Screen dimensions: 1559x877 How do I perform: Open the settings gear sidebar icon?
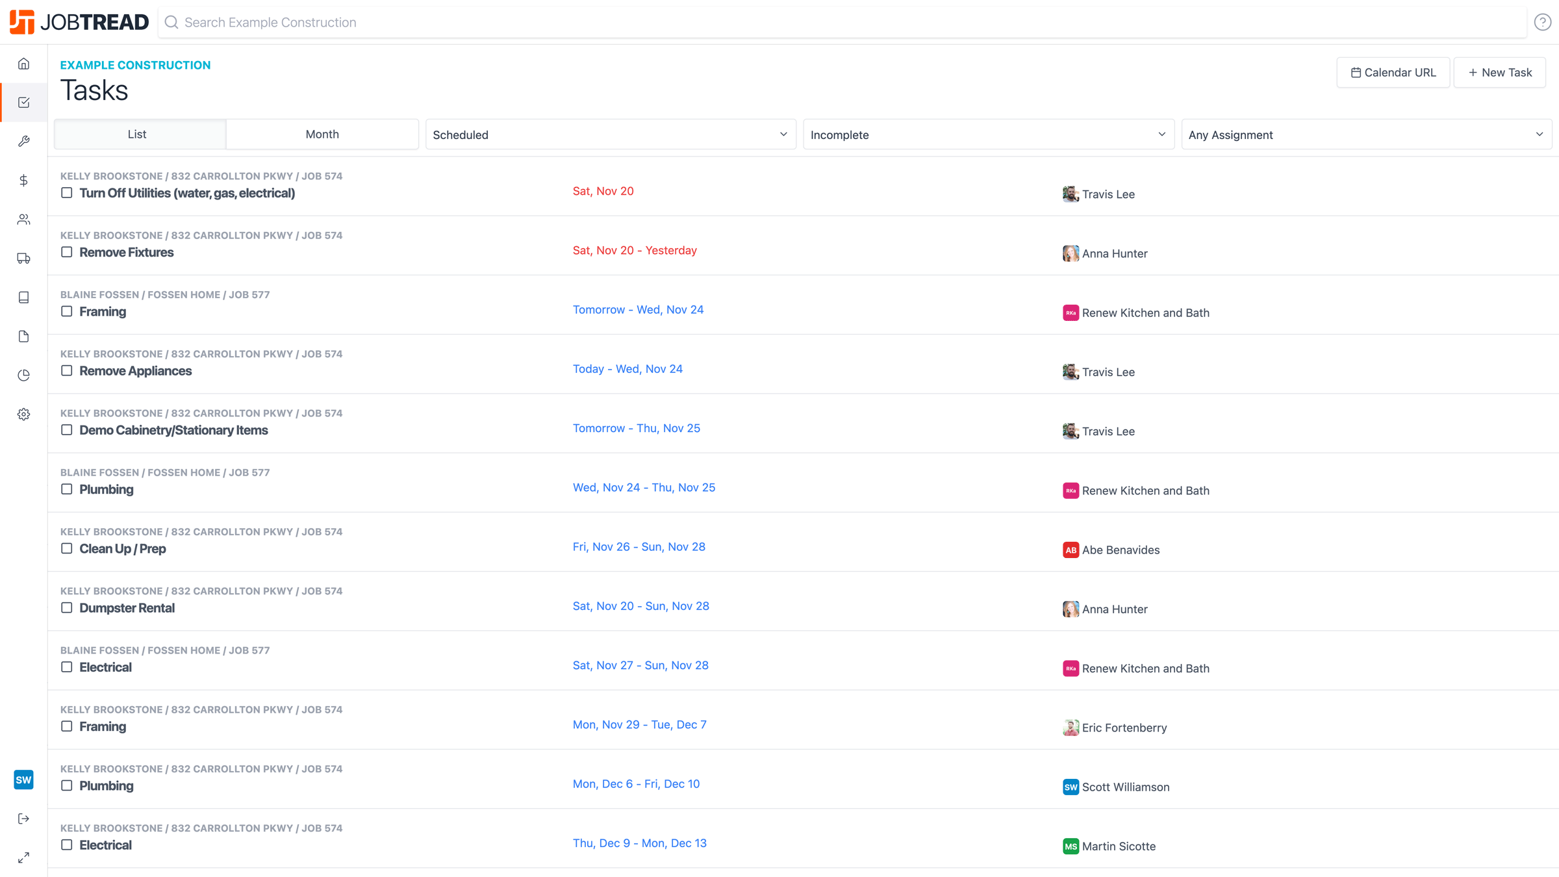click(x=23, y=414)
